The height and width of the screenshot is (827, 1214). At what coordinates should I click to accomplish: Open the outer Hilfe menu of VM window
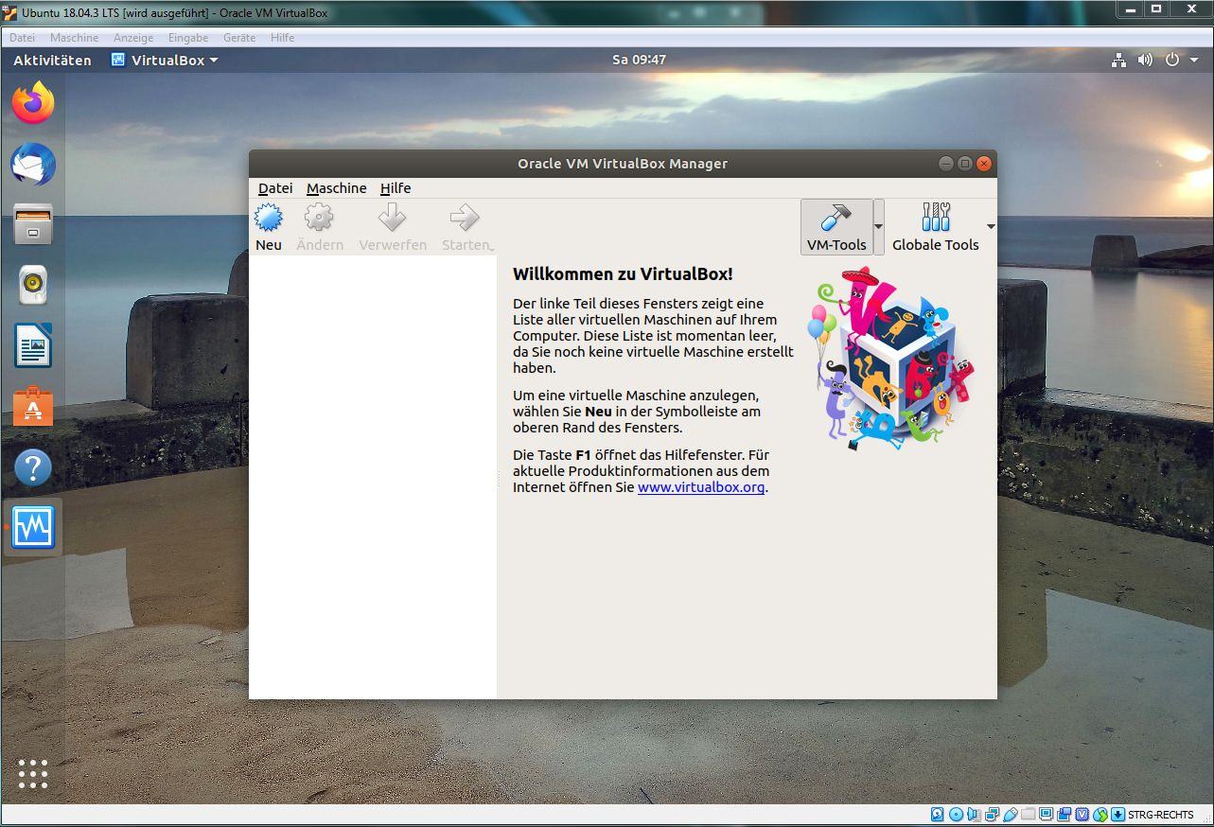[x=282, y=38]
